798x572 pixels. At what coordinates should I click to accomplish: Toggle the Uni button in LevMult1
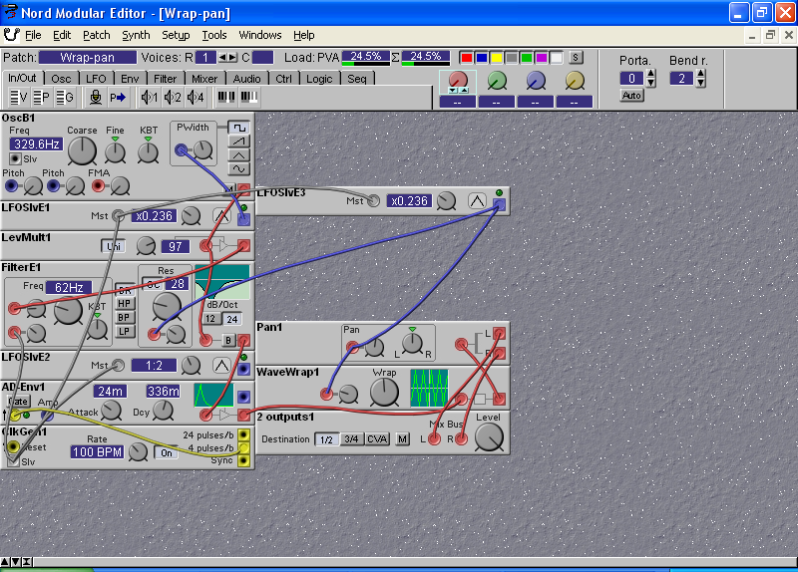coord(114,246)
